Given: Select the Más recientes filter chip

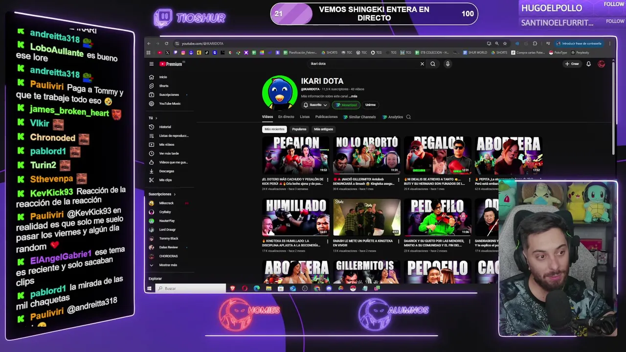Looking at the screenshot, I should 274,130.
